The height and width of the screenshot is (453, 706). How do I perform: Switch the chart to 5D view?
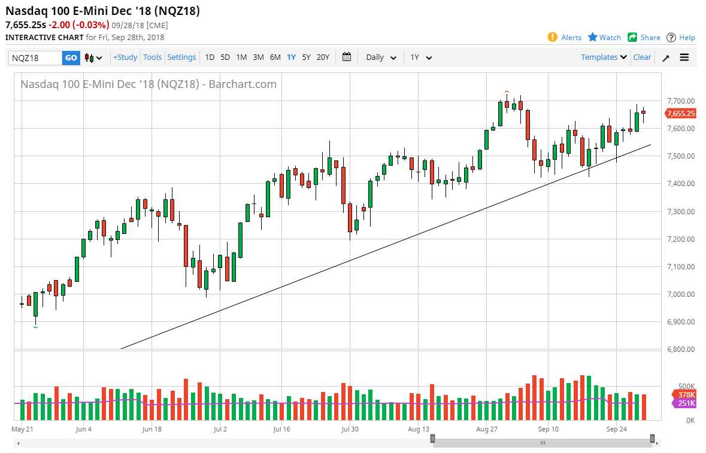click(225, 57)
